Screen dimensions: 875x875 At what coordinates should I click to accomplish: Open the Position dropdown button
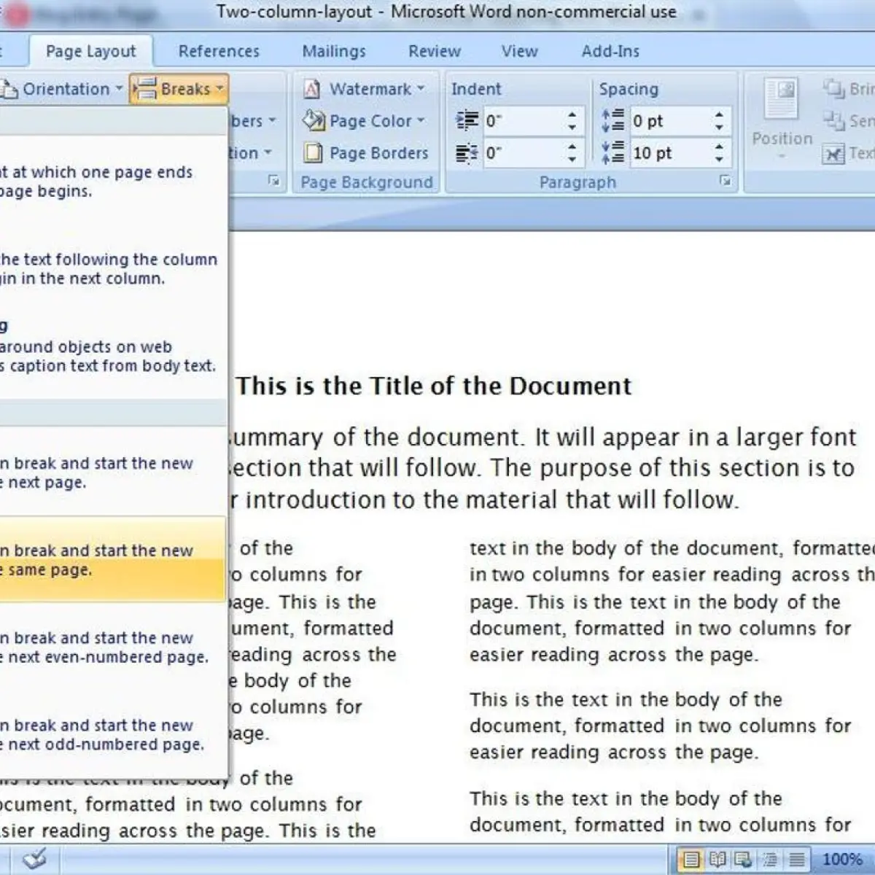tap(782, 120)
